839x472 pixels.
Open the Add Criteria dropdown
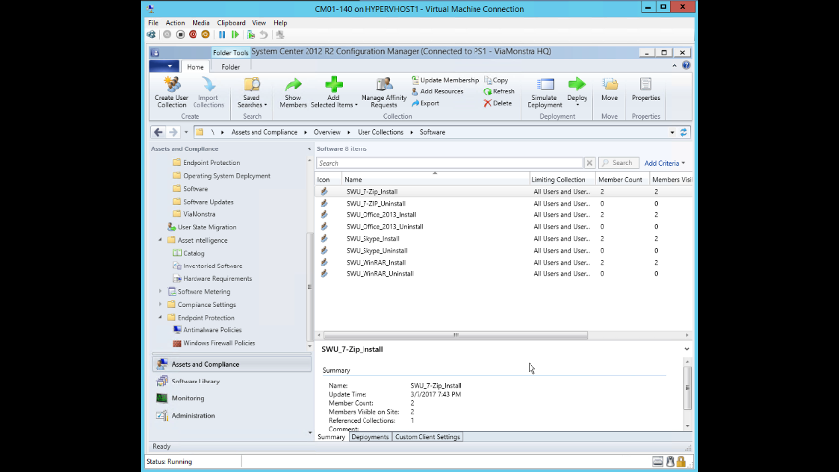[664, 163]
